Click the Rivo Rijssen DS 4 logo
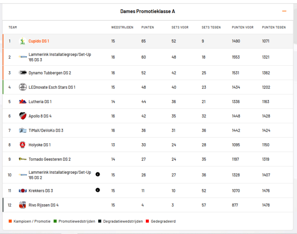The height and width of the screenshot is (234, 297). click(x=23, y=205)
